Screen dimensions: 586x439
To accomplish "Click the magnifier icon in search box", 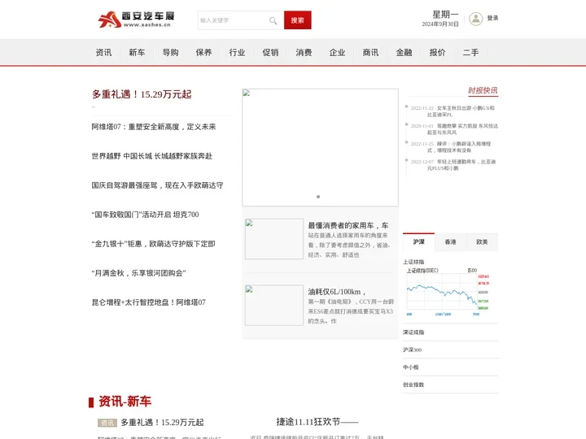I will point(273,20).
